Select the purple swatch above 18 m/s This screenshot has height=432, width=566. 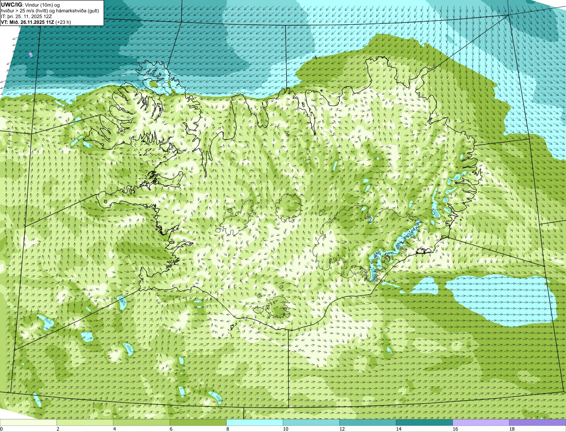[538, 423]
